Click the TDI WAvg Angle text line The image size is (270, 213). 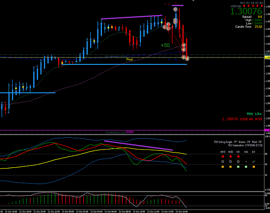point(238,142)
